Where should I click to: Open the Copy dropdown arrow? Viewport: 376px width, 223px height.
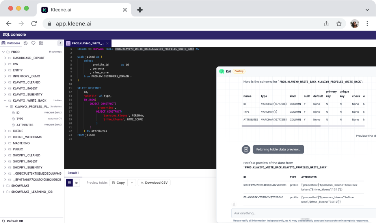(x=132, y=183)
